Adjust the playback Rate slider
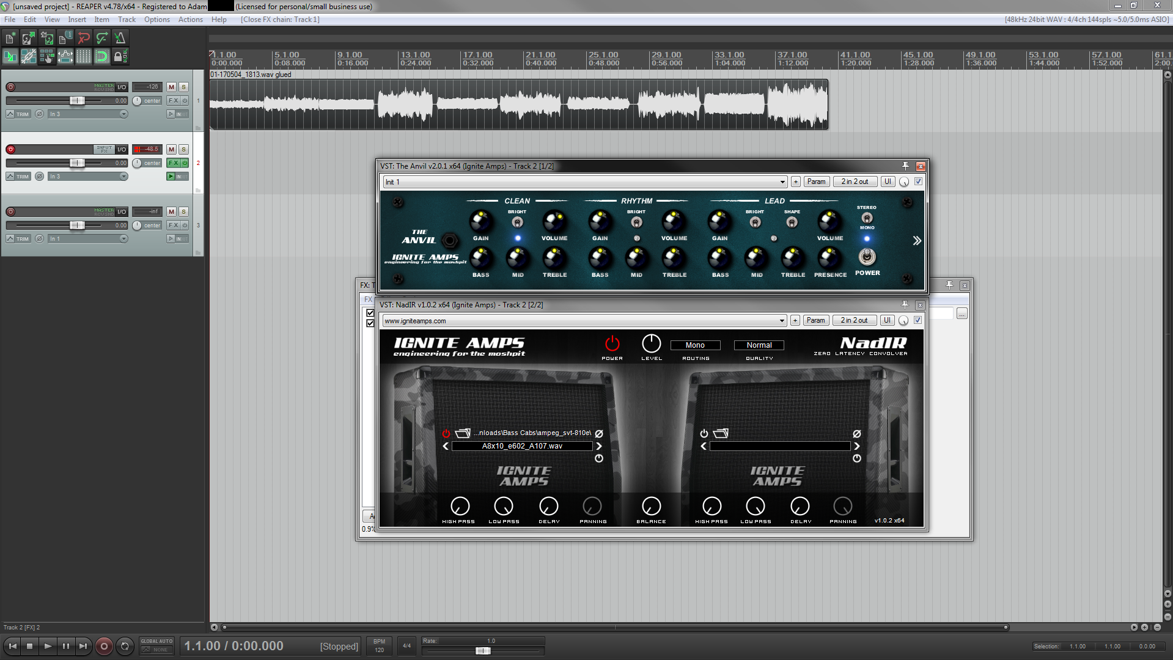Screen dimensions: 1173x660 click(x=483, y=651)
